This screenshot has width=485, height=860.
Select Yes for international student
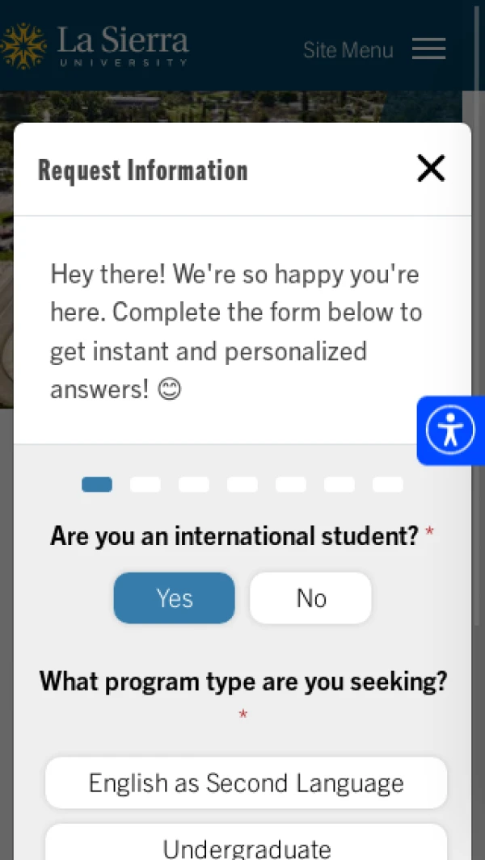(x=174, y=598)
